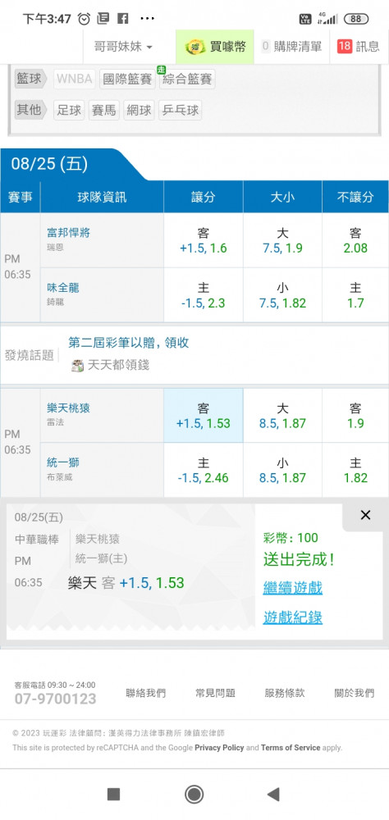
Task: Choose 樂天桃猿 客 1.9 moneyline
Action: (x=355, y=416)
